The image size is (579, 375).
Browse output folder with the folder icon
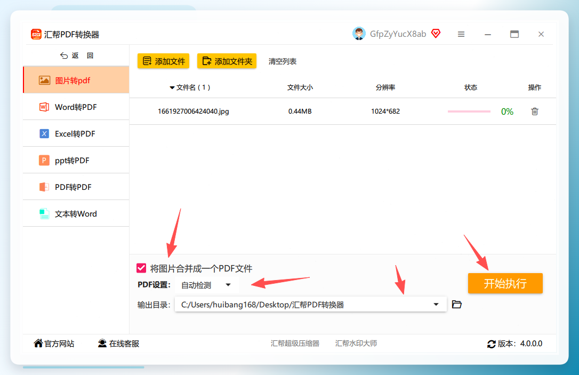pos(457,305)
